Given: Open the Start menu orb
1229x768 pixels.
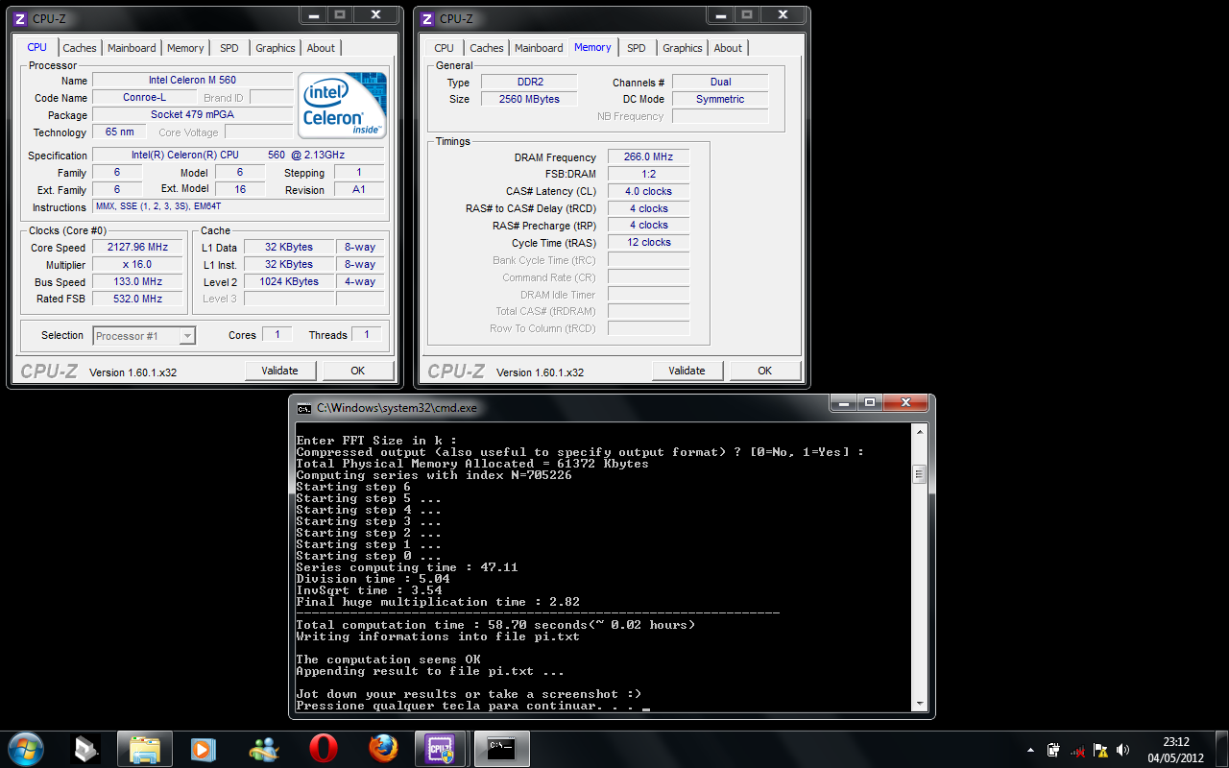Looking at the screenshot, I should point(25,748).
